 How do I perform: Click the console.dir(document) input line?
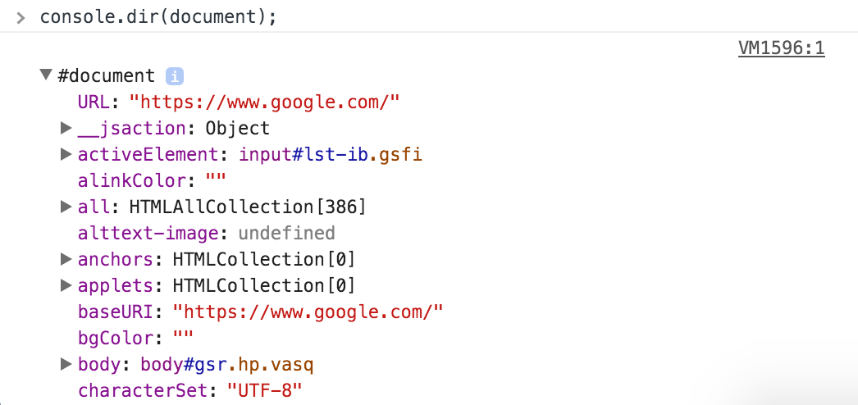click(158, 17)
